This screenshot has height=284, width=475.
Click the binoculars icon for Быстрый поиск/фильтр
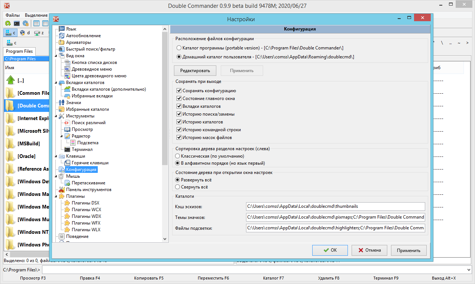click(62, 49)
